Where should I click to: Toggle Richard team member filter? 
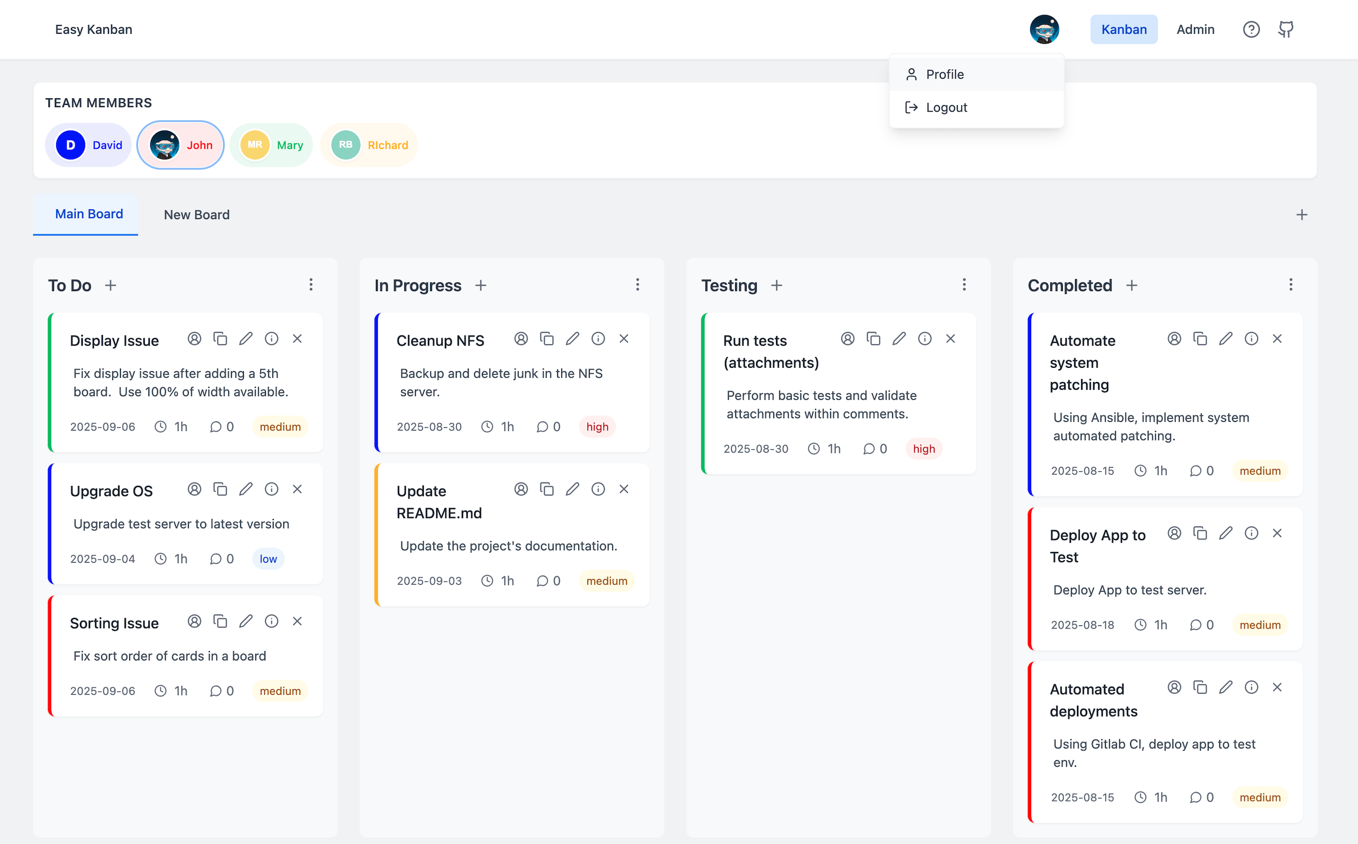[x=369, y=145]
